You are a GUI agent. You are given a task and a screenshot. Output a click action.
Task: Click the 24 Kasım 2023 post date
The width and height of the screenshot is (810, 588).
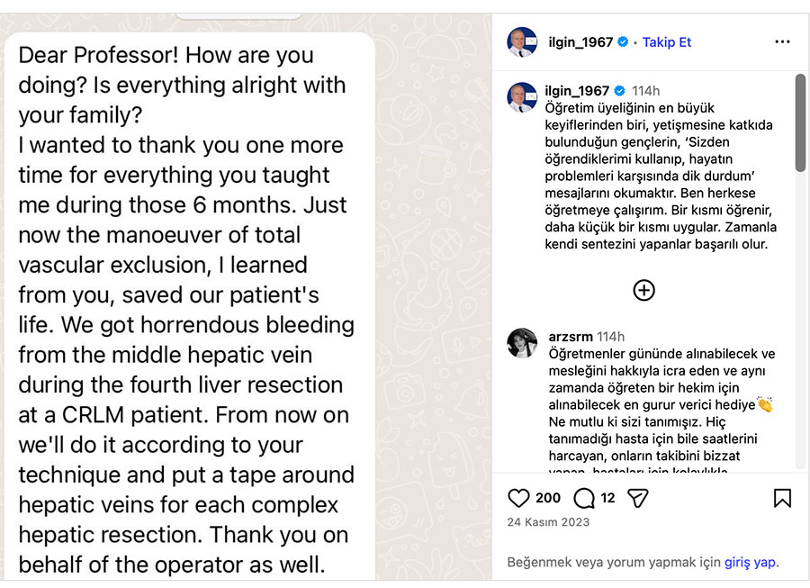(x=548, y=521)
